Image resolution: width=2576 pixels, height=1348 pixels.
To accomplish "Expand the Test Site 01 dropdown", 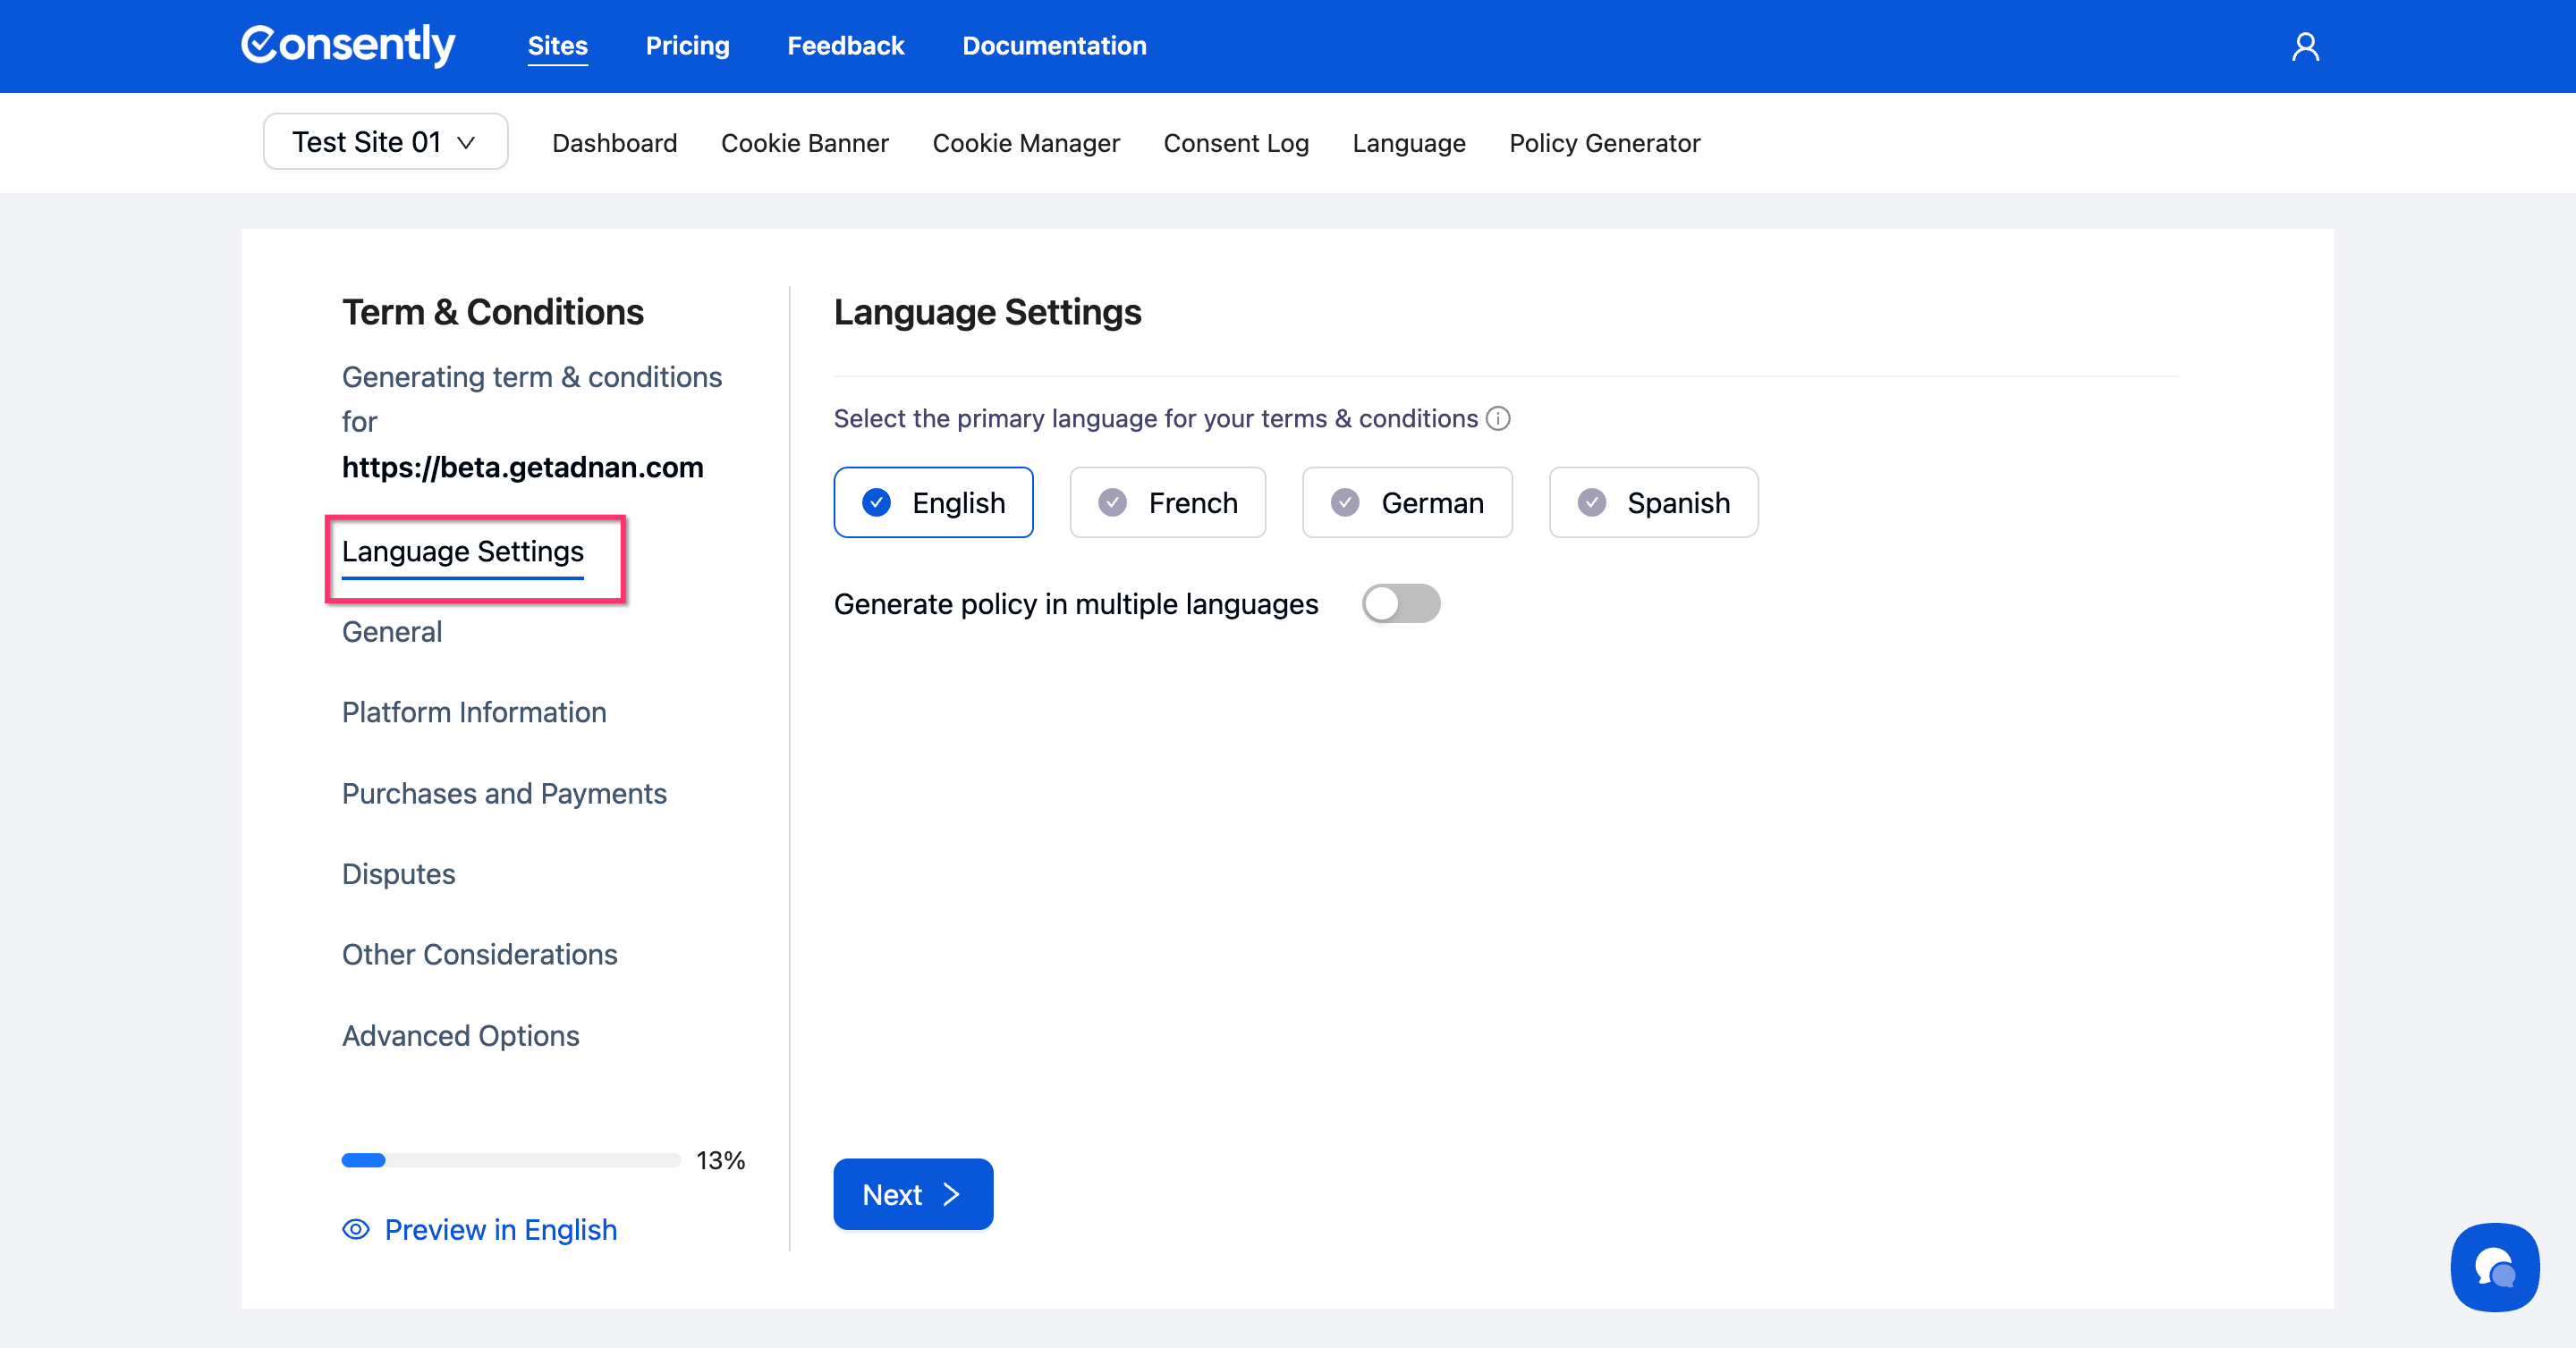I will [385, 142].
